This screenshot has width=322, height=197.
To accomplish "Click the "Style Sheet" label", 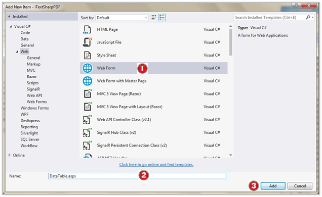I will pyautogui.click(x=106, y=55).
